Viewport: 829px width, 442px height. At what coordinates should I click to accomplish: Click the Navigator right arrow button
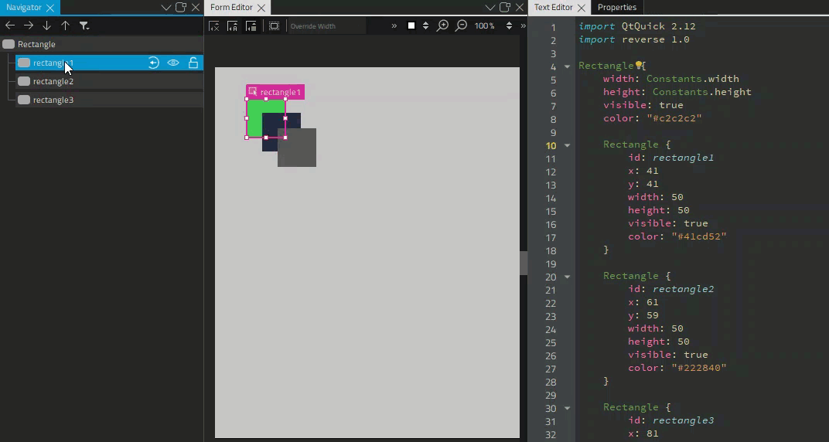[x=29, y=25]
